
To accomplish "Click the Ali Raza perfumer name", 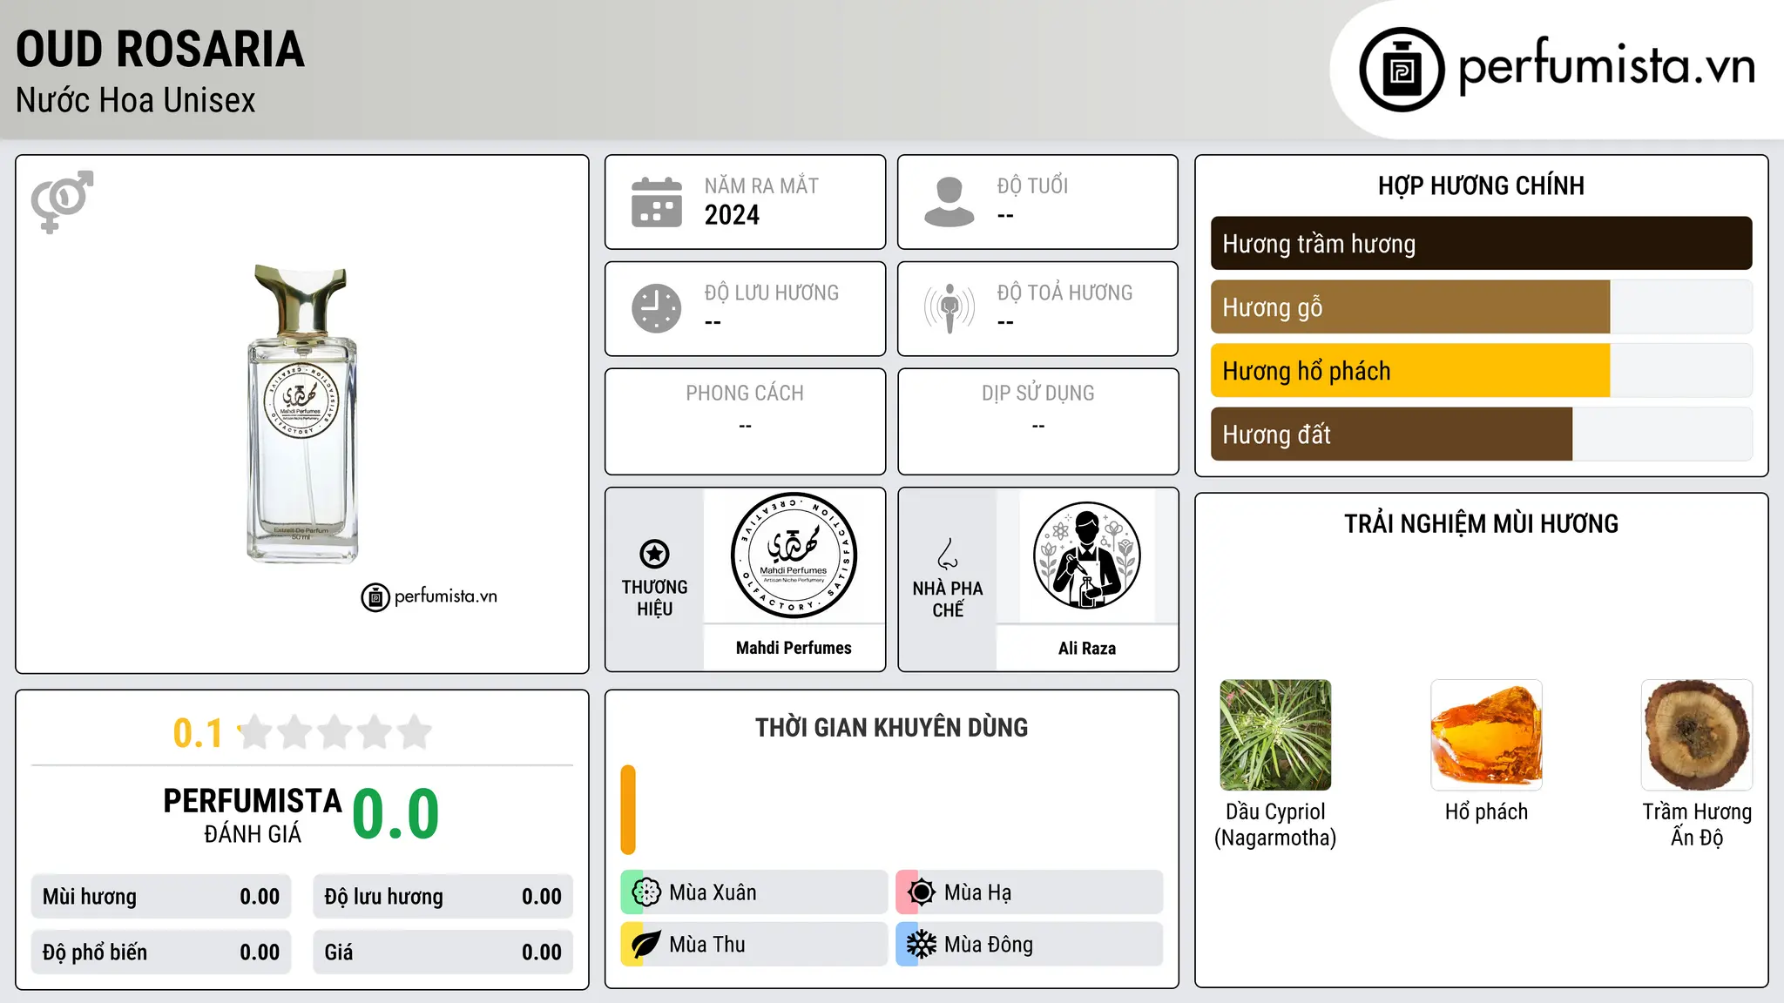I will [1086, 648].
